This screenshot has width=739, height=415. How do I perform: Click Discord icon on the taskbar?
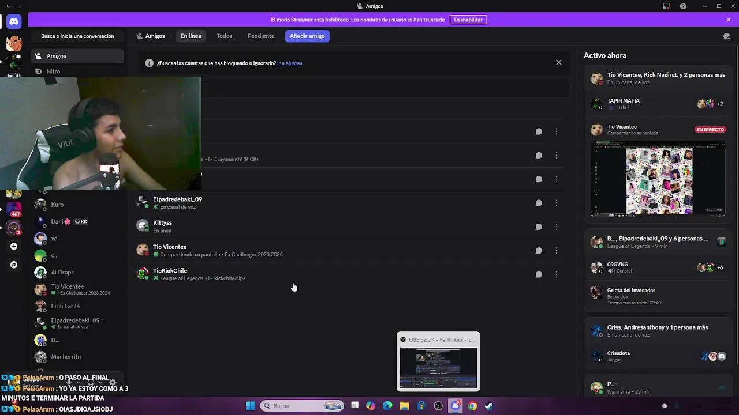(x=456, y=406)
